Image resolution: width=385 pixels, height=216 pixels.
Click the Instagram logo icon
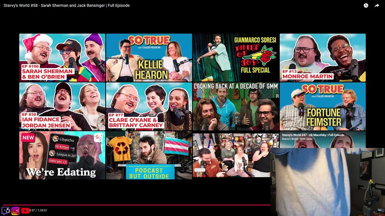[x=15, y=211]
